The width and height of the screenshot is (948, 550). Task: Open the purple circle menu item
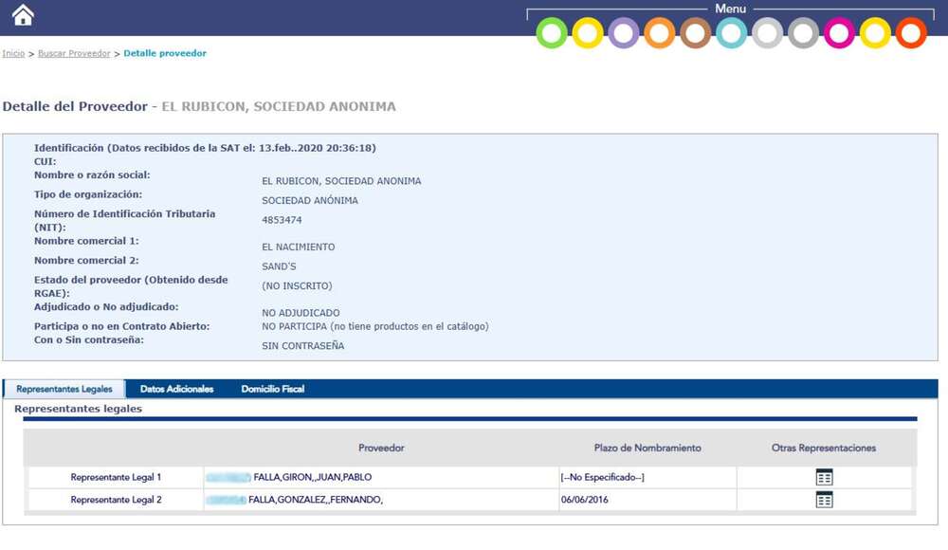[x=624, y=32]
